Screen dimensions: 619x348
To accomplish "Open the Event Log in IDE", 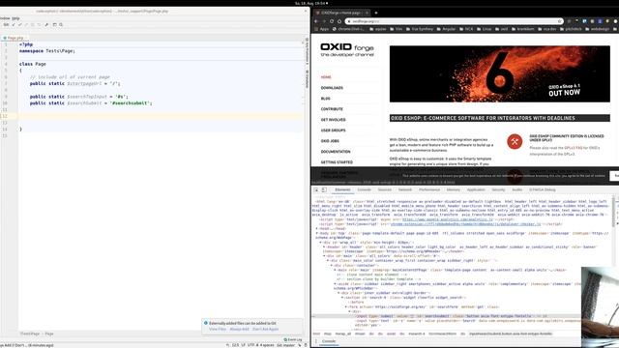I will point(293,339).
